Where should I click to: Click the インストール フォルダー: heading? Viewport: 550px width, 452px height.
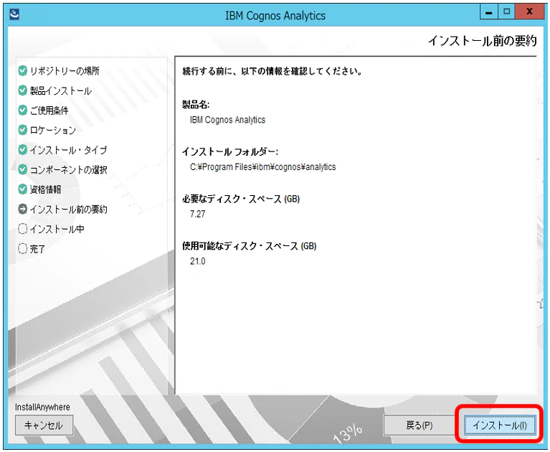tap(230, 151)
